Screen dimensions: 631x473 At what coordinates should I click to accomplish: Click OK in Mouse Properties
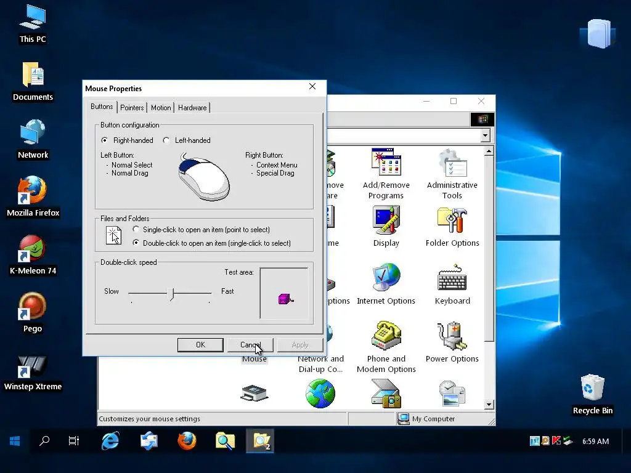point(200,345)
